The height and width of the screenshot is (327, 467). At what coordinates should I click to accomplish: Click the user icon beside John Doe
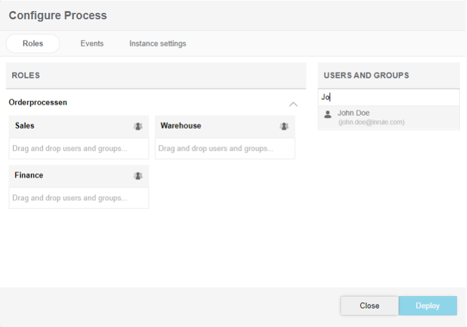pos(328,114)
